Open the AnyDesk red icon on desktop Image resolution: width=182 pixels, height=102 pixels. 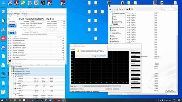pyautogui.click(x=3, y=39)
